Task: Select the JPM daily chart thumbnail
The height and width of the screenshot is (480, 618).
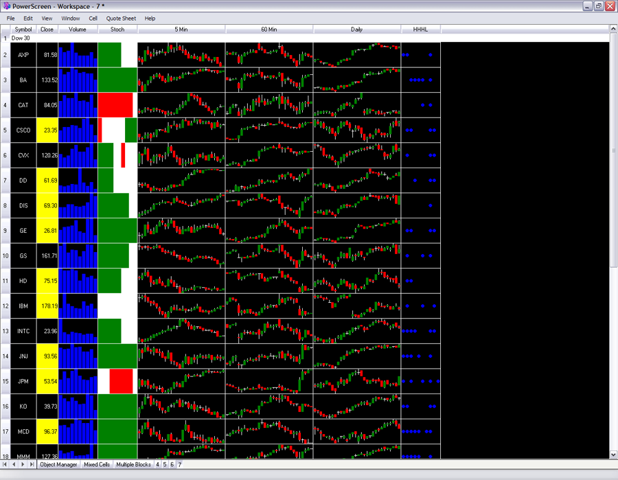Action: pos(357,381)
